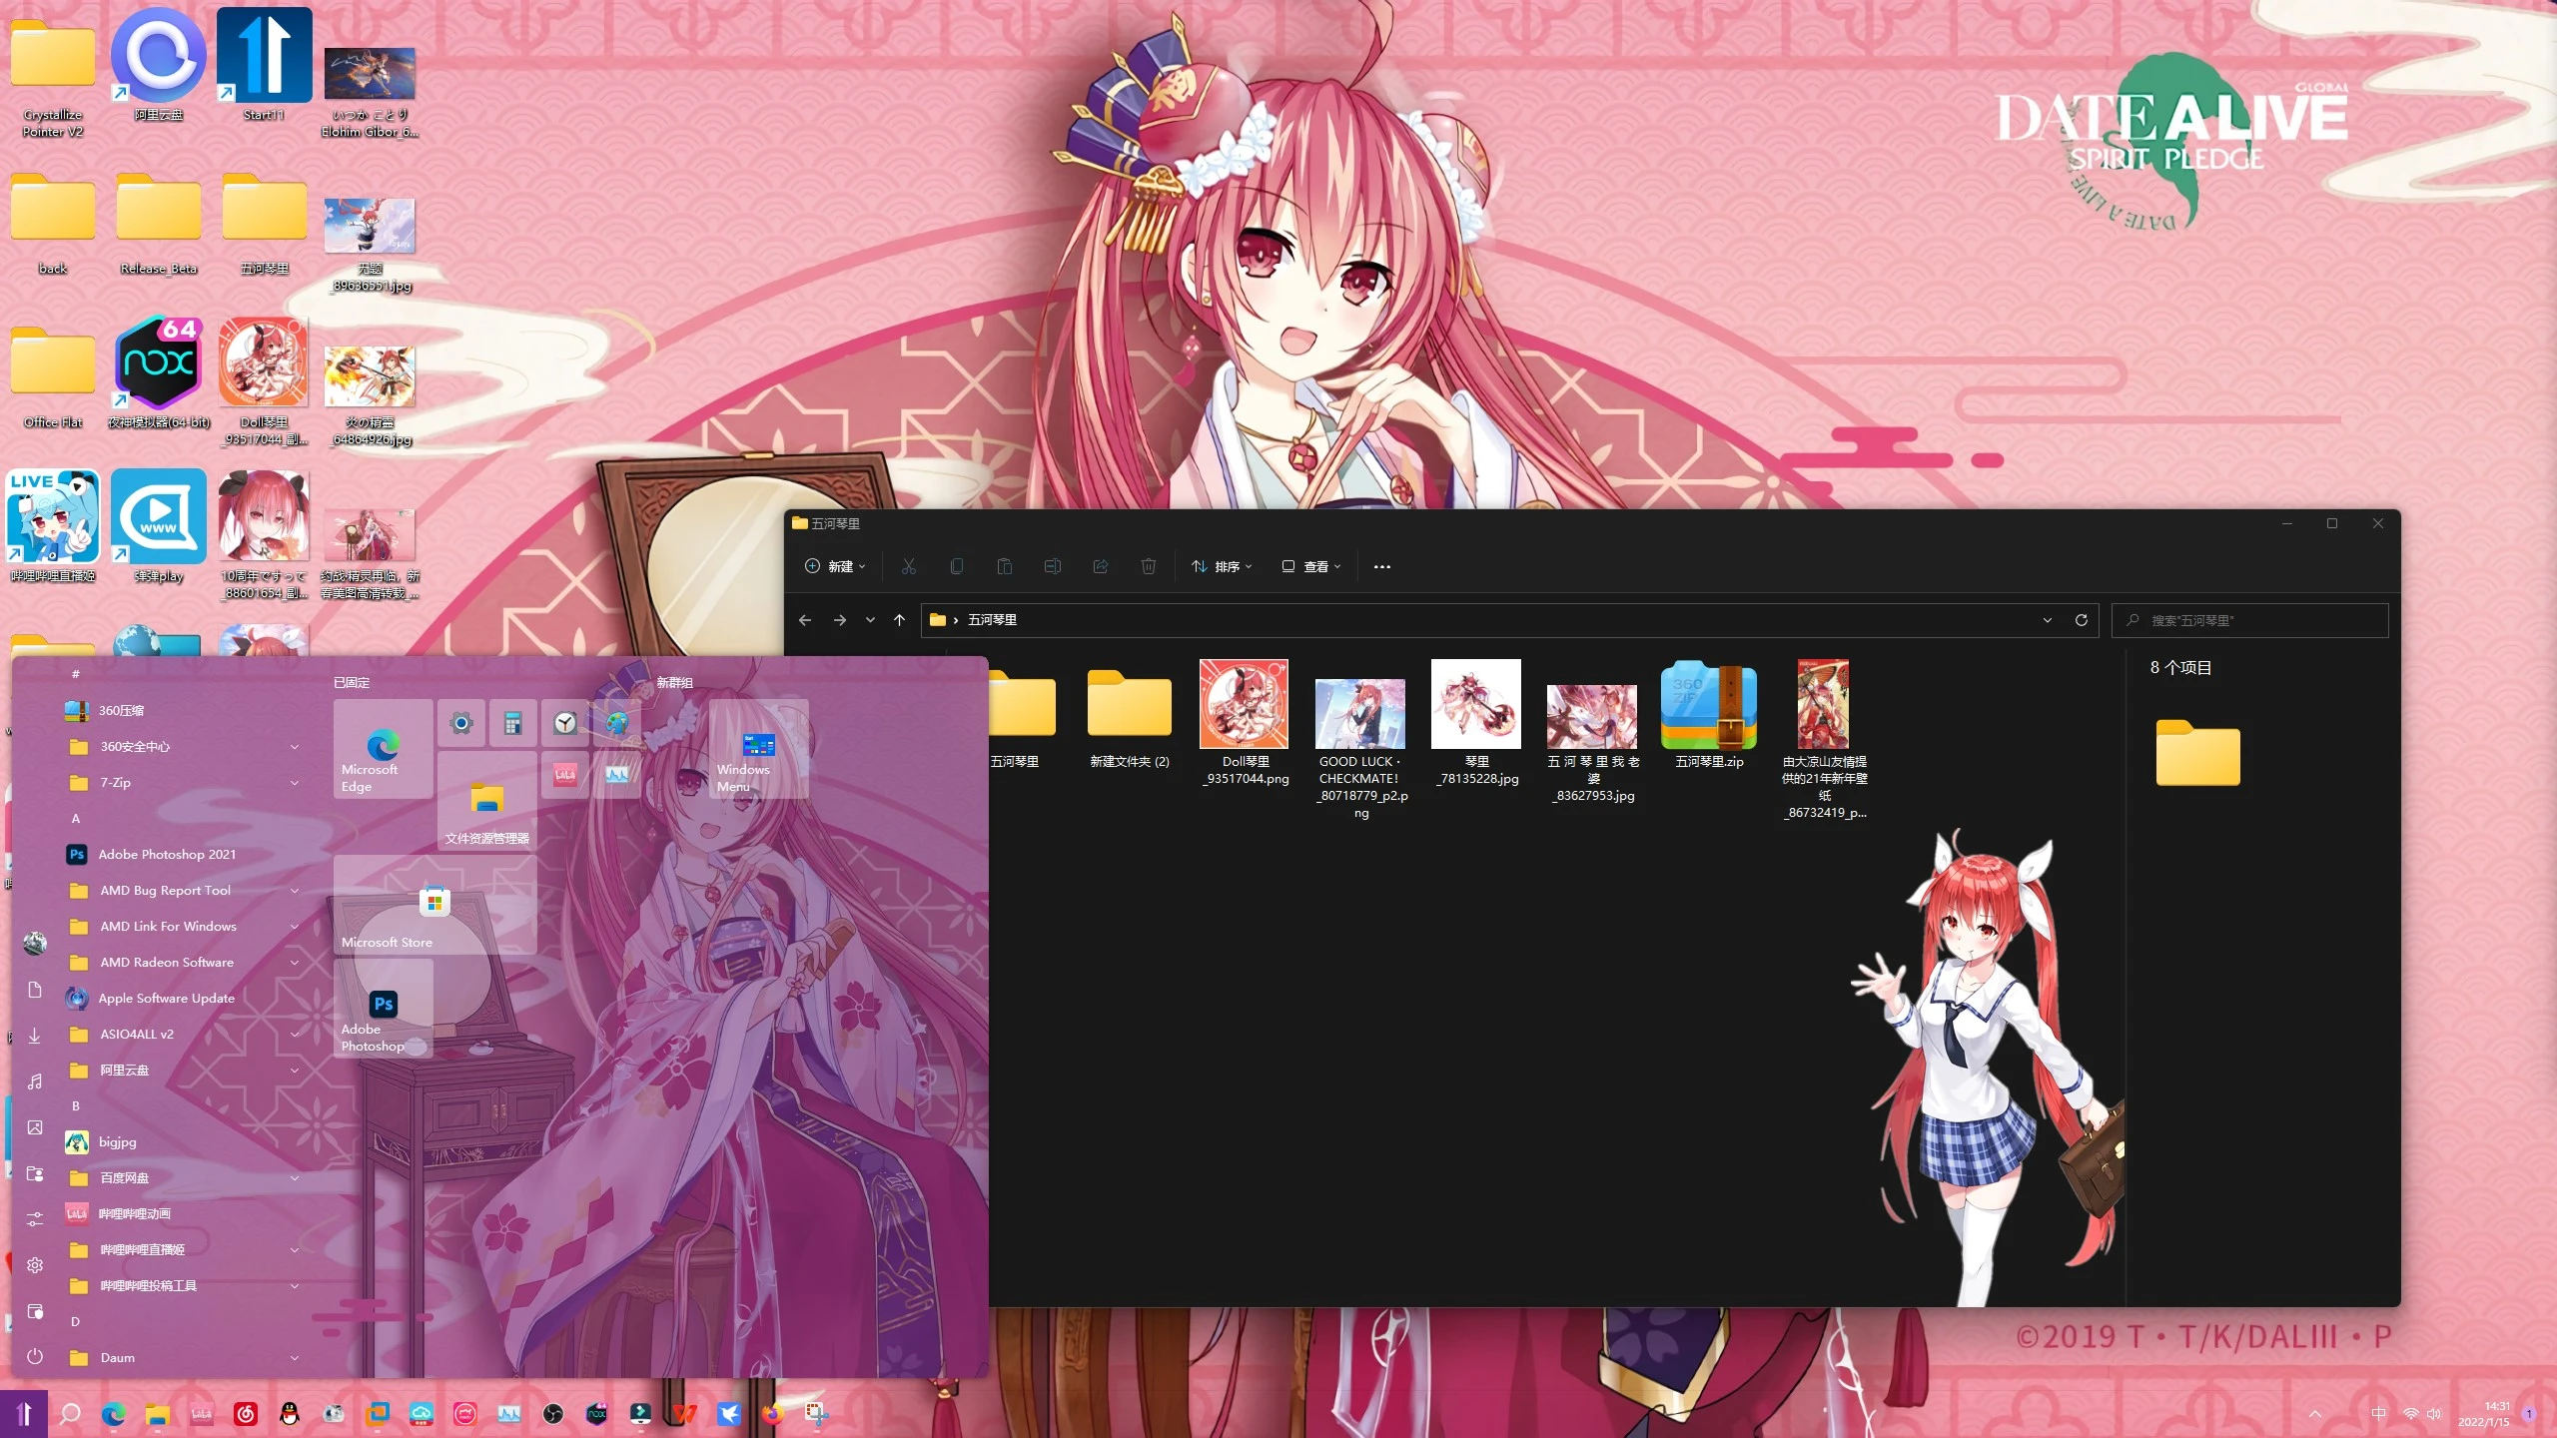Open Paint tile in Start menu
The image size is (2557, 1438).
[x=617, y=723]
